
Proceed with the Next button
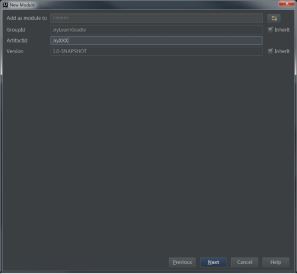(213, 262)
